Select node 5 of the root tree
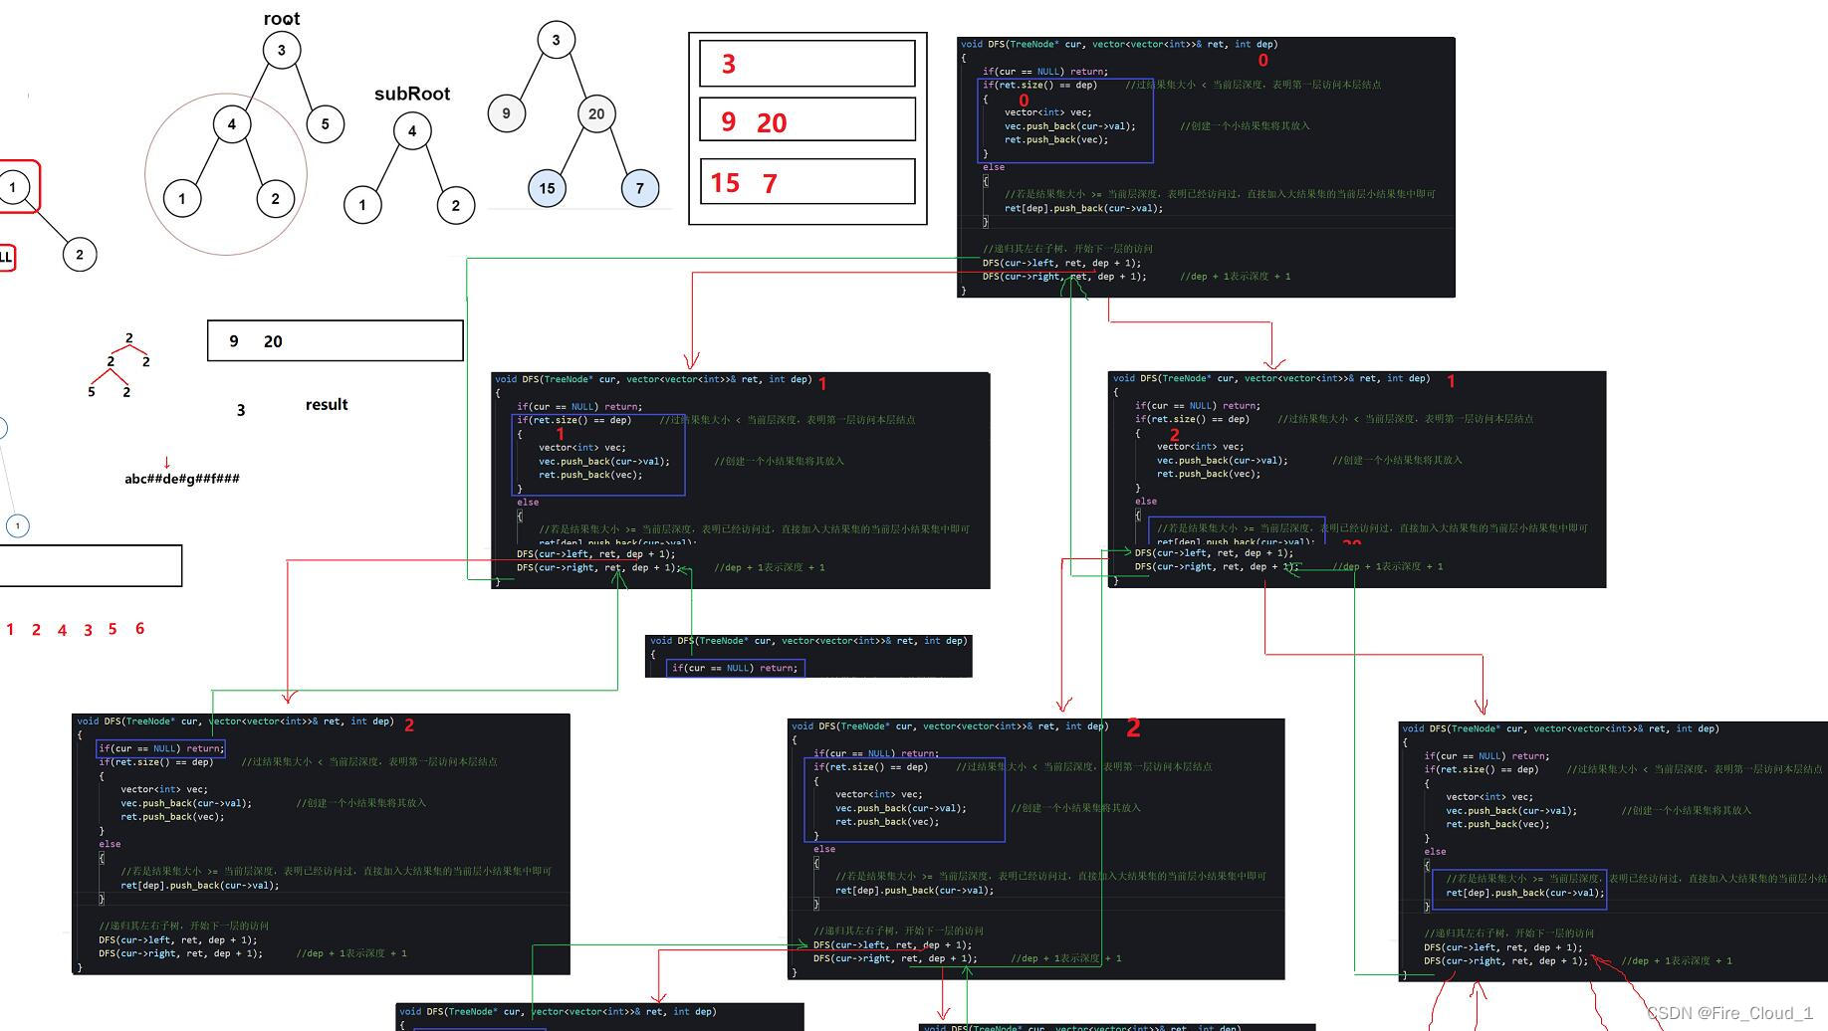 tap(326, 124)
